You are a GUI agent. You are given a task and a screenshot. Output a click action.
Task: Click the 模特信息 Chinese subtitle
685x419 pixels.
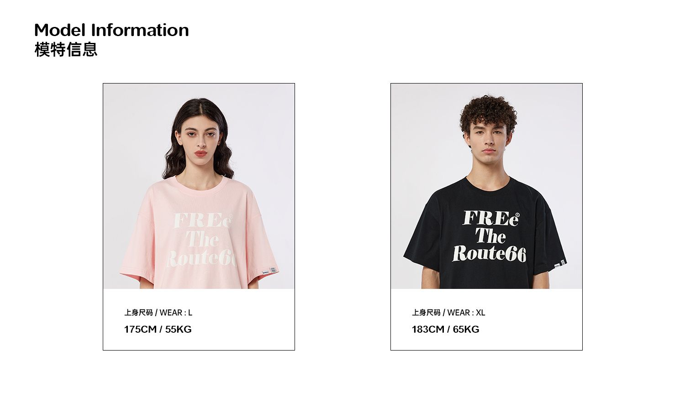pos(66,49)
